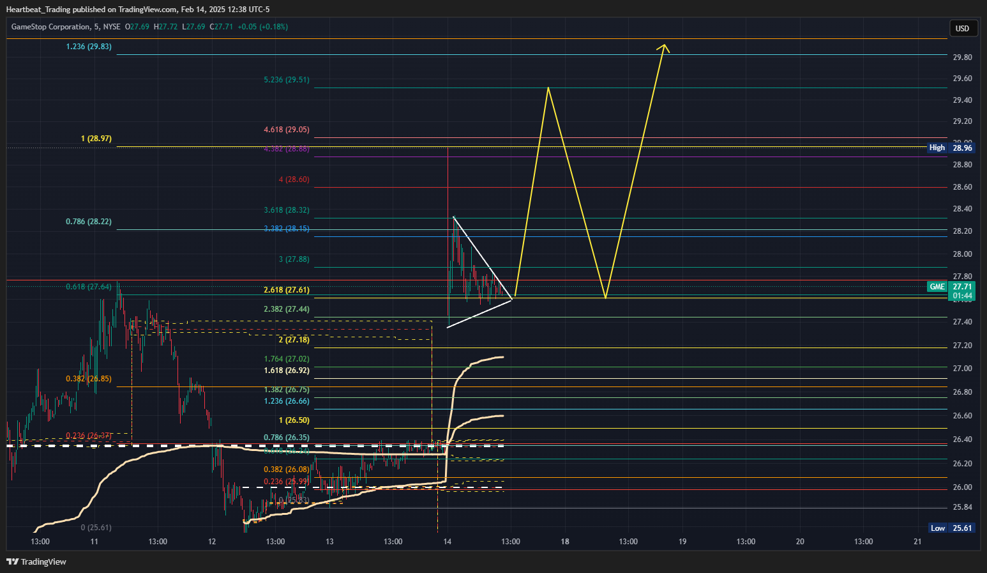This screenshot has width=987, height=573.
Task: Click Fib label 3.382 (28.15)
Action: (x=287, y=229)
